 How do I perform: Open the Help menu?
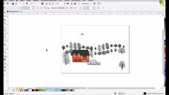90,1
